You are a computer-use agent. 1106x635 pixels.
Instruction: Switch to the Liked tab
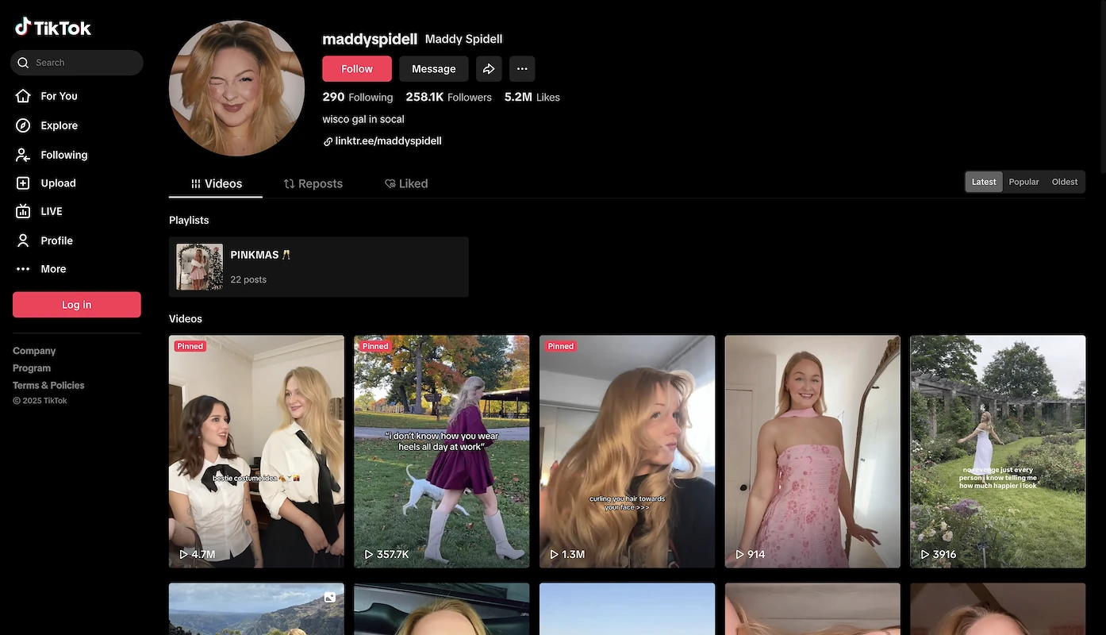click(x=406, y=184)
